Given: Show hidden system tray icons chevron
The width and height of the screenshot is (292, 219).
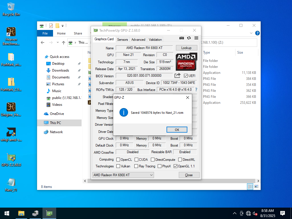Looking at the screenshot, I should pyautogui.click(x=235, y=213).
